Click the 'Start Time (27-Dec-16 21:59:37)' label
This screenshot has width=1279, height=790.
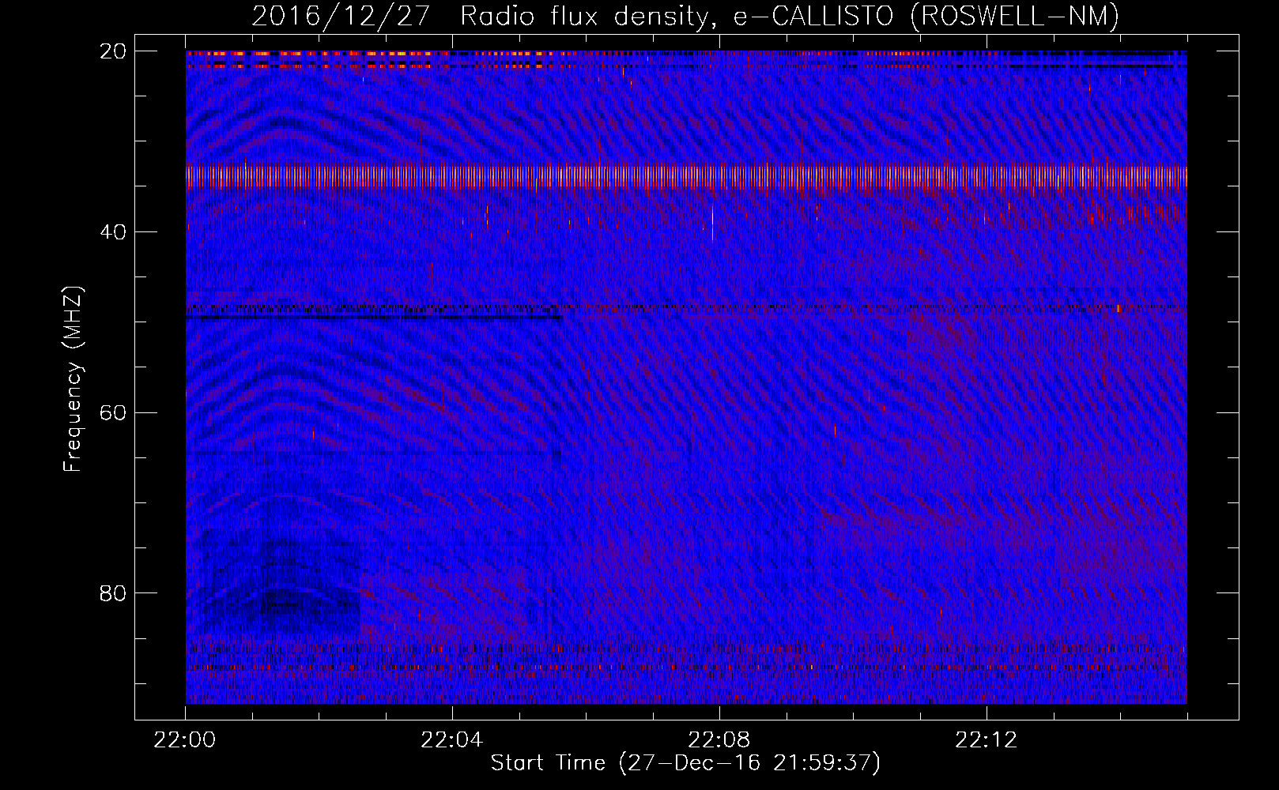point(685,763)
